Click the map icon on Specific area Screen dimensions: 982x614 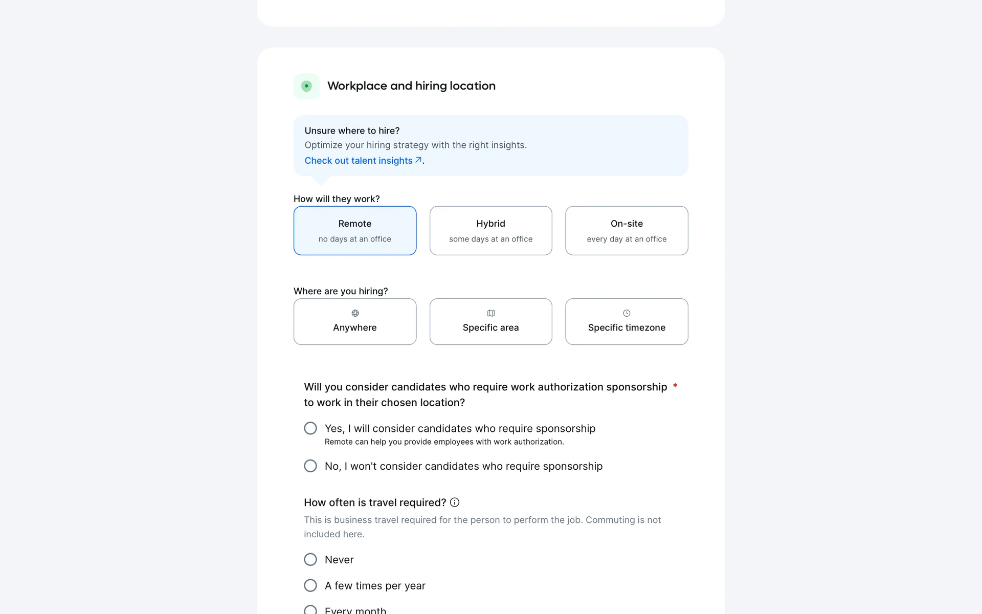pyautogui.click(x=491, y=313)
